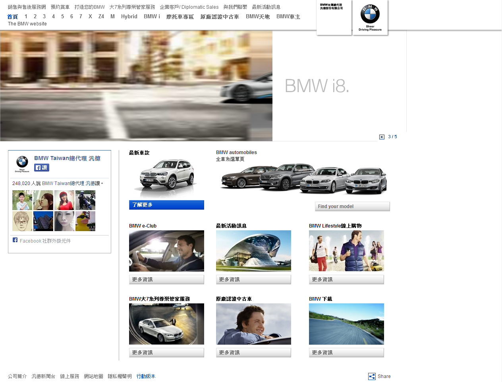This screenshot has height=382, width=502.
Task: Open certified used car thumbnail
Action: pos(253,324)
